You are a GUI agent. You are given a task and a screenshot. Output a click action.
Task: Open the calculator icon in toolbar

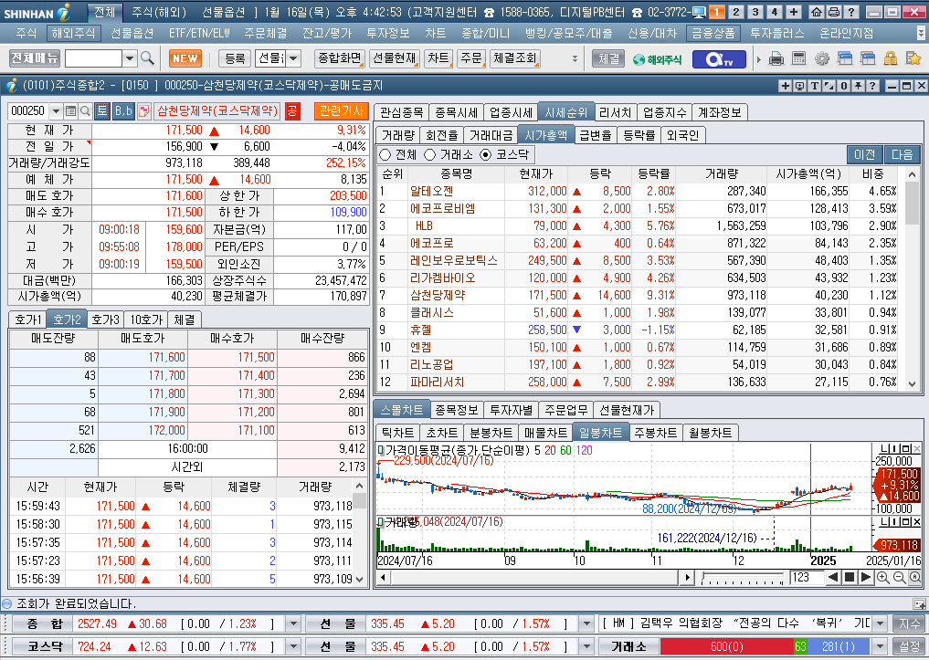click(798, 58)
